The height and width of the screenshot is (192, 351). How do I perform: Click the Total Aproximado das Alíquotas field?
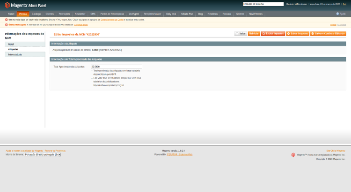(x=117, y=66)
